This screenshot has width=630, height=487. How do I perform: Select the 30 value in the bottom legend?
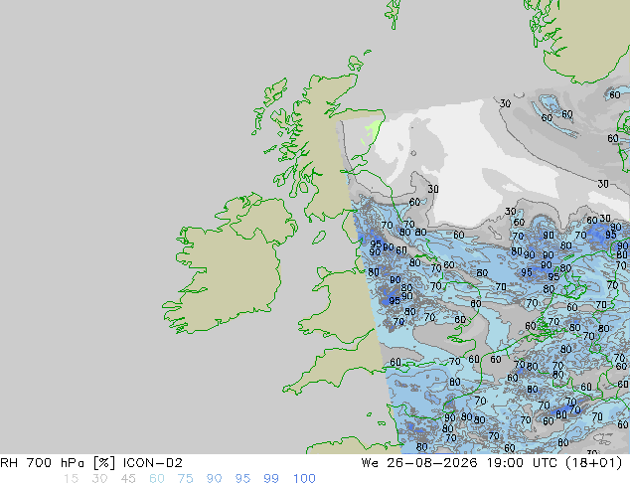point(99,479)
